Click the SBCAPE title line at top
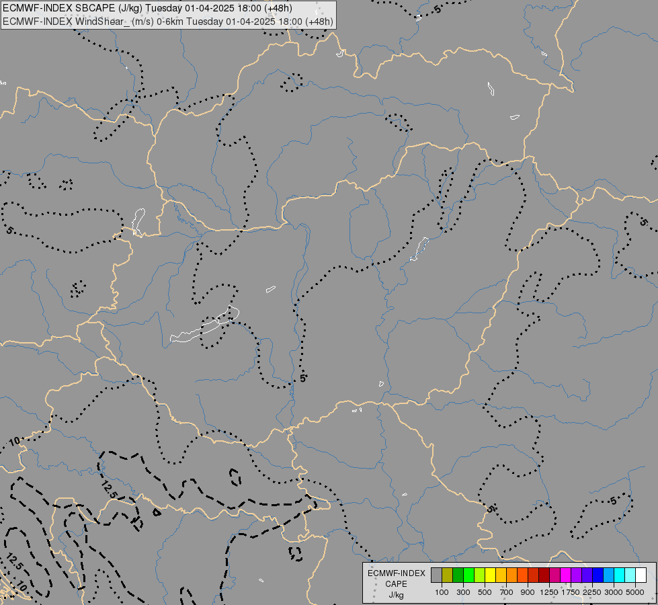658x605 pixels. click(x=148, y=8)
